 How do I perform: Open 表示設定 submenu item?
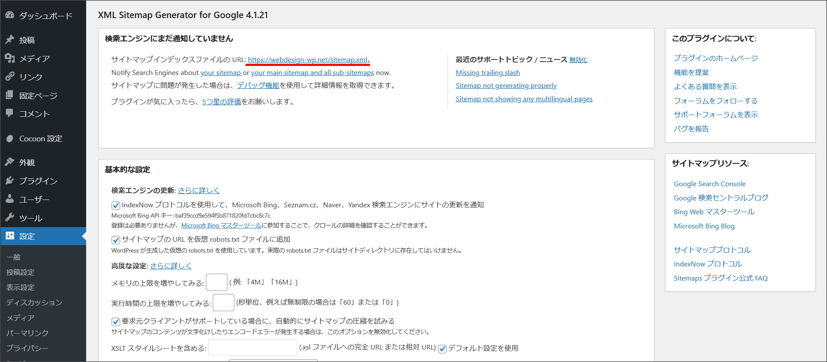click(x=20, y=287)
